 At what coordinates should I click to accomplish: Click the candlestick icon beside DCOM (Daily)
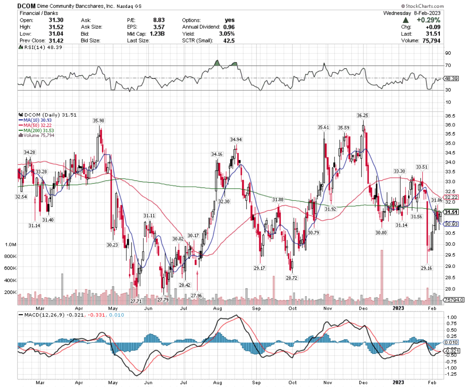pos(21,115)
